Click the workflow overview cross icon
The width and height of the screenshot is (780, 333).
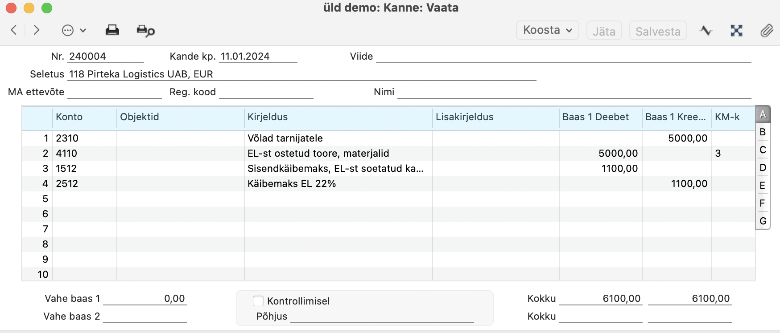pos(737,30)
